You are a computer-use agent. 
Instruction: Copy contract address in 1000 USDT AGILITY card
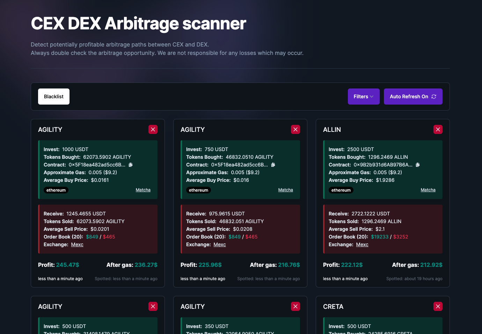point(131,165)
